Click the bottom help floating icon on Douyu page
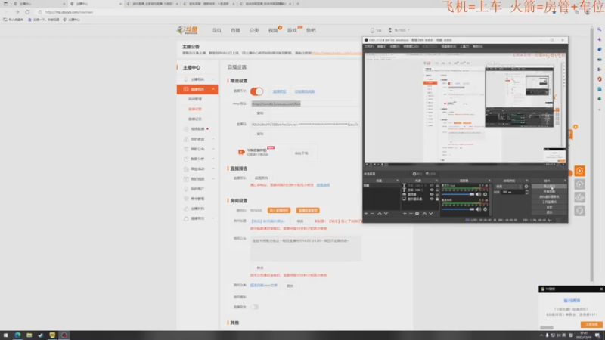605x340 pixels. [579, 211]
